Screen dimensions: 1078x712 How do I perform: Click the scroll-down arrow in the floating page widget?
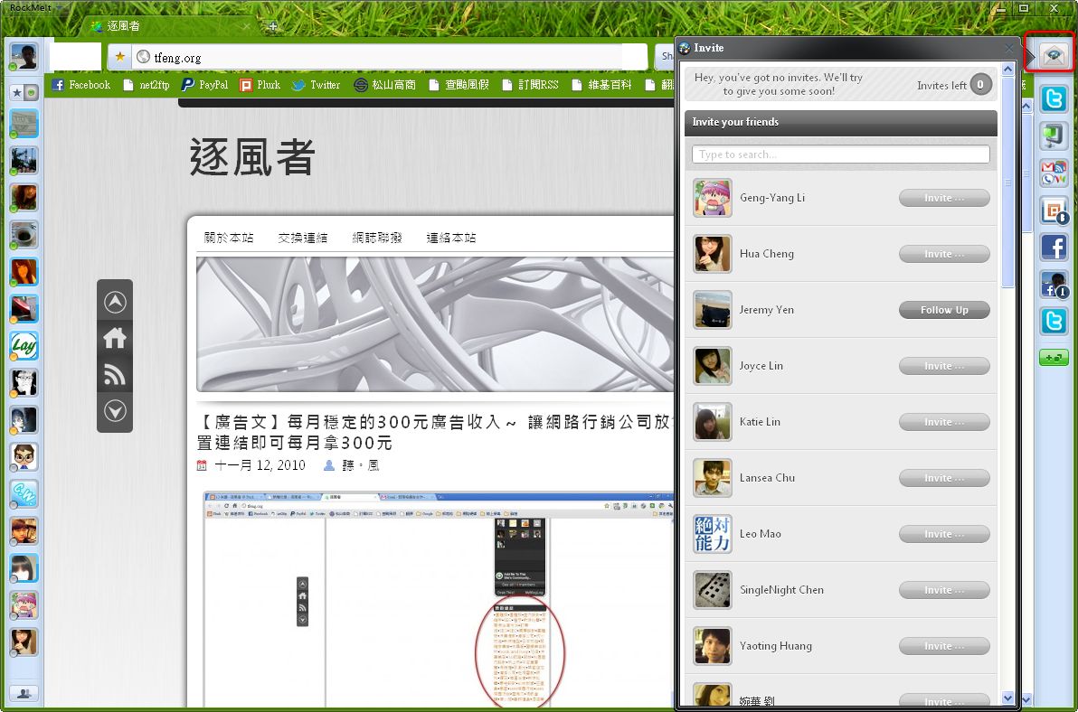tap(115, 411)
